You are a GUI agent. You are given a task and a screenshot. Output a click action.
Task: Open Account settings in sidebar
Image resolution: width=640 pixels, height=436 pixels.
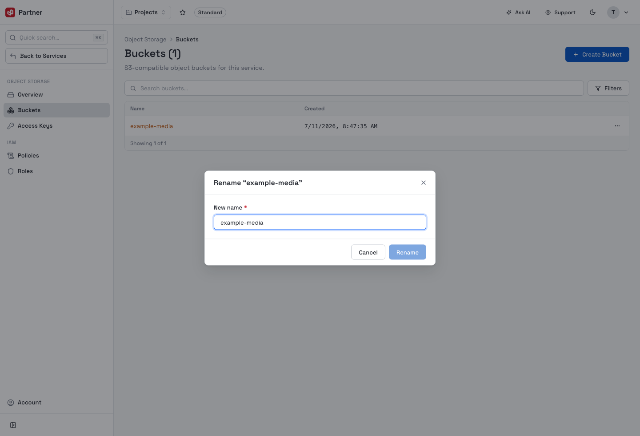[x=56, y=403]
